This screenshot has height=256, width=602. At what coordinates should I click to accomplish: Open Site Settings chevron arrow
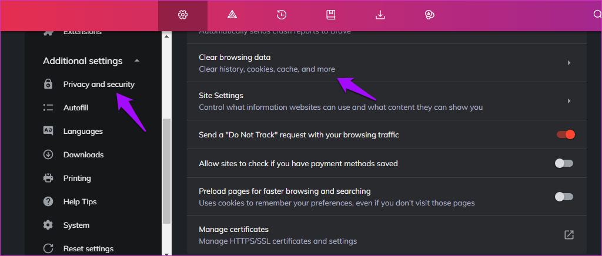568,101
